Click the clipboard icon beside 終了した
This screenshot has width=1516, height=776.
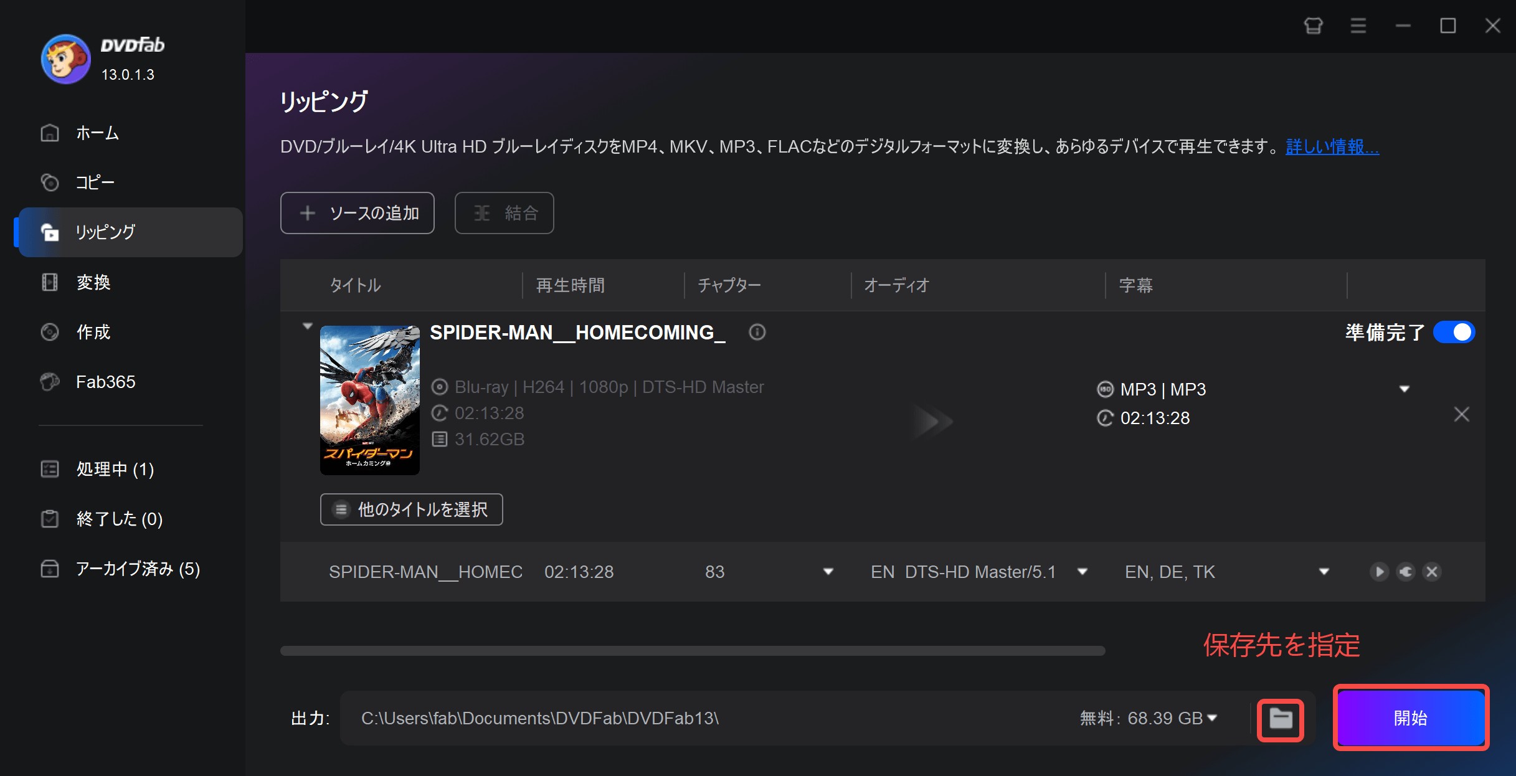click(x=50, y=519)
